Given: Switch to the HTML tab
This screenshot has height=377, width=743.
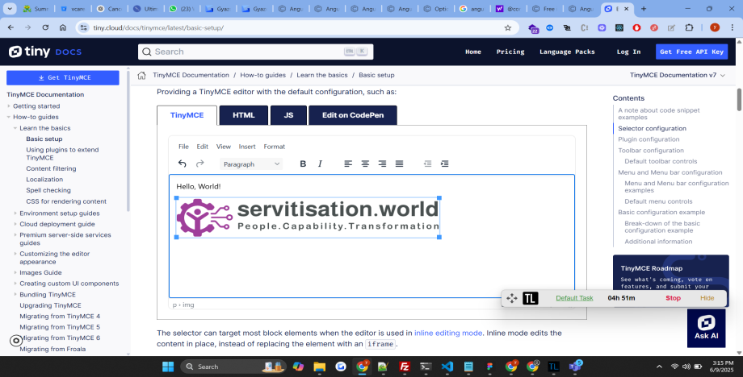Looking at the screenshot, I should 243,115.
